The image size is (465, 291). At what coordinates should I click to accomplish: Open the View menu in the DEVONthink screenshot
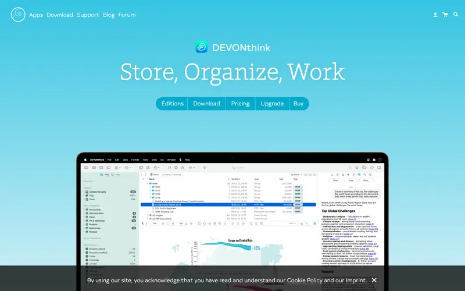click(154, 159)
